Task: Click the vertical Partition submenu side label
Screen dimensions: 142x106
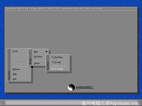Action: (48, 66)
